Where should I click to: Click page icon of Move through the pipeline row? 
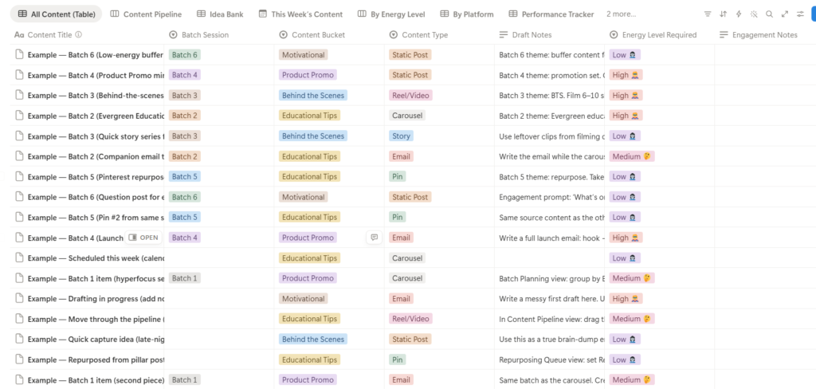click(19, 319)
